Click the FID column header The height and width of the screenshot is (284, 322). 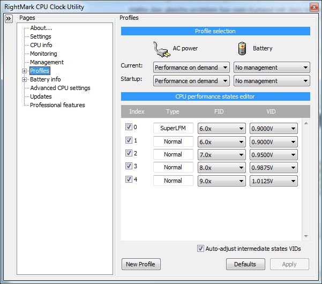click(x=219, y=111)
